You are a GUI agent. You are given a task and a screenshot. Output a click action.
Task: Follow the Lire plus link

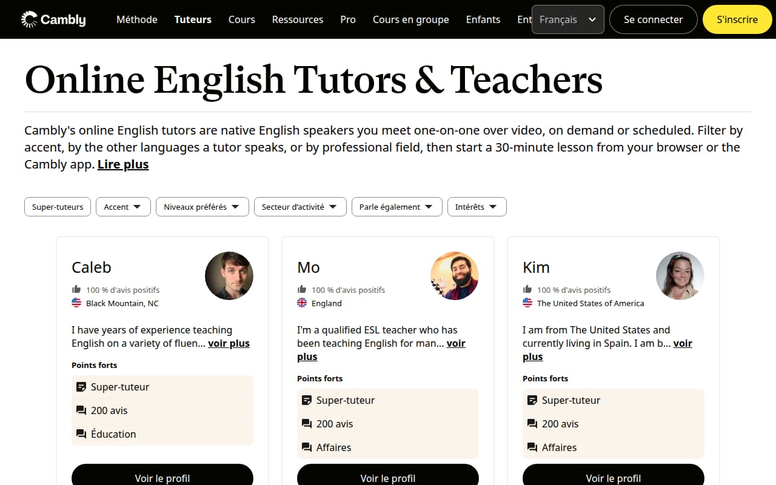point(123,164)
